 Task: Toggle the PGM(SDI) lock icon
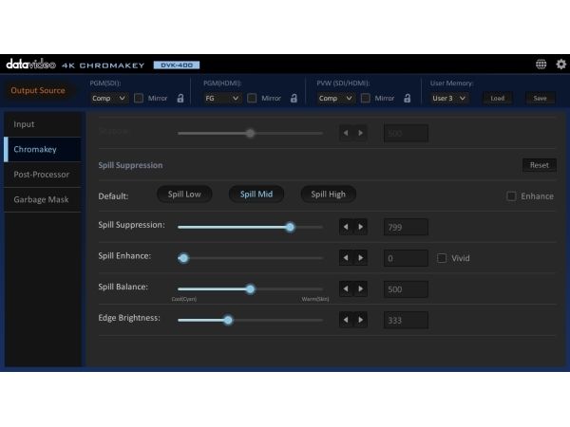coord(180,98)
